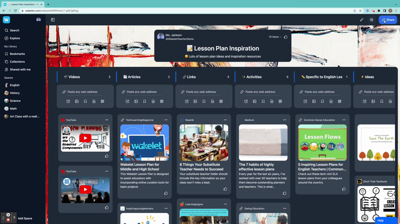
Task: Select the Articles column header
Action: point(145,77)
